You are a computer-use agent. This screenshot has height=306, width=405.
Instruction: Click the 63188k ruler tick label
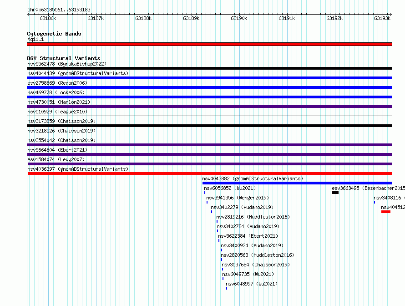click(143, 18)
